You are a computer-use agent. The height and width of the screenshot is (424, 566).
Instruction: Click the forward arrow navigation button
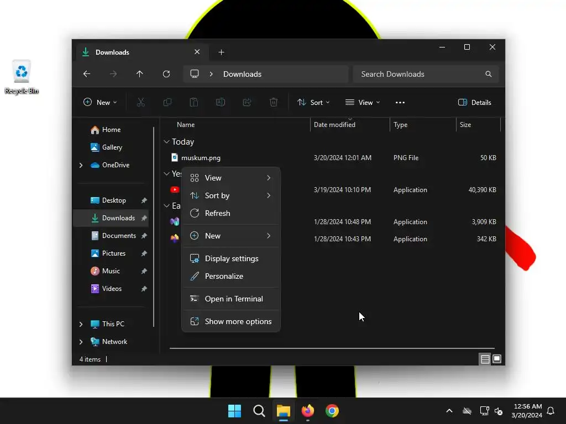tap(113, 74)
